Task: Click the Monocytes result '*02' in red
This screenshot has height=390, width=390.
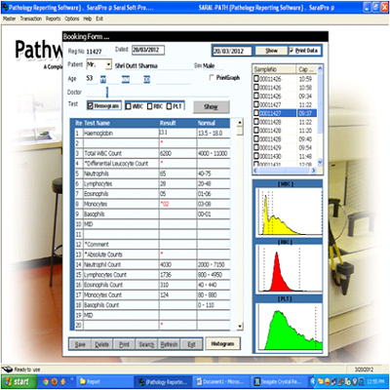Action: 177,204
